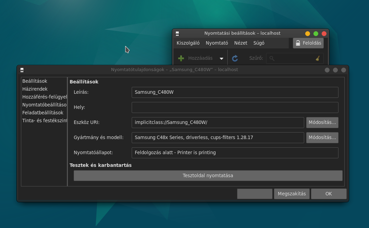The height and width of the screenshot is (228, 369).
Task: Click the printer icon in Nyomtatótulajdonságok title bar
Action: click(x=22, y=70)
